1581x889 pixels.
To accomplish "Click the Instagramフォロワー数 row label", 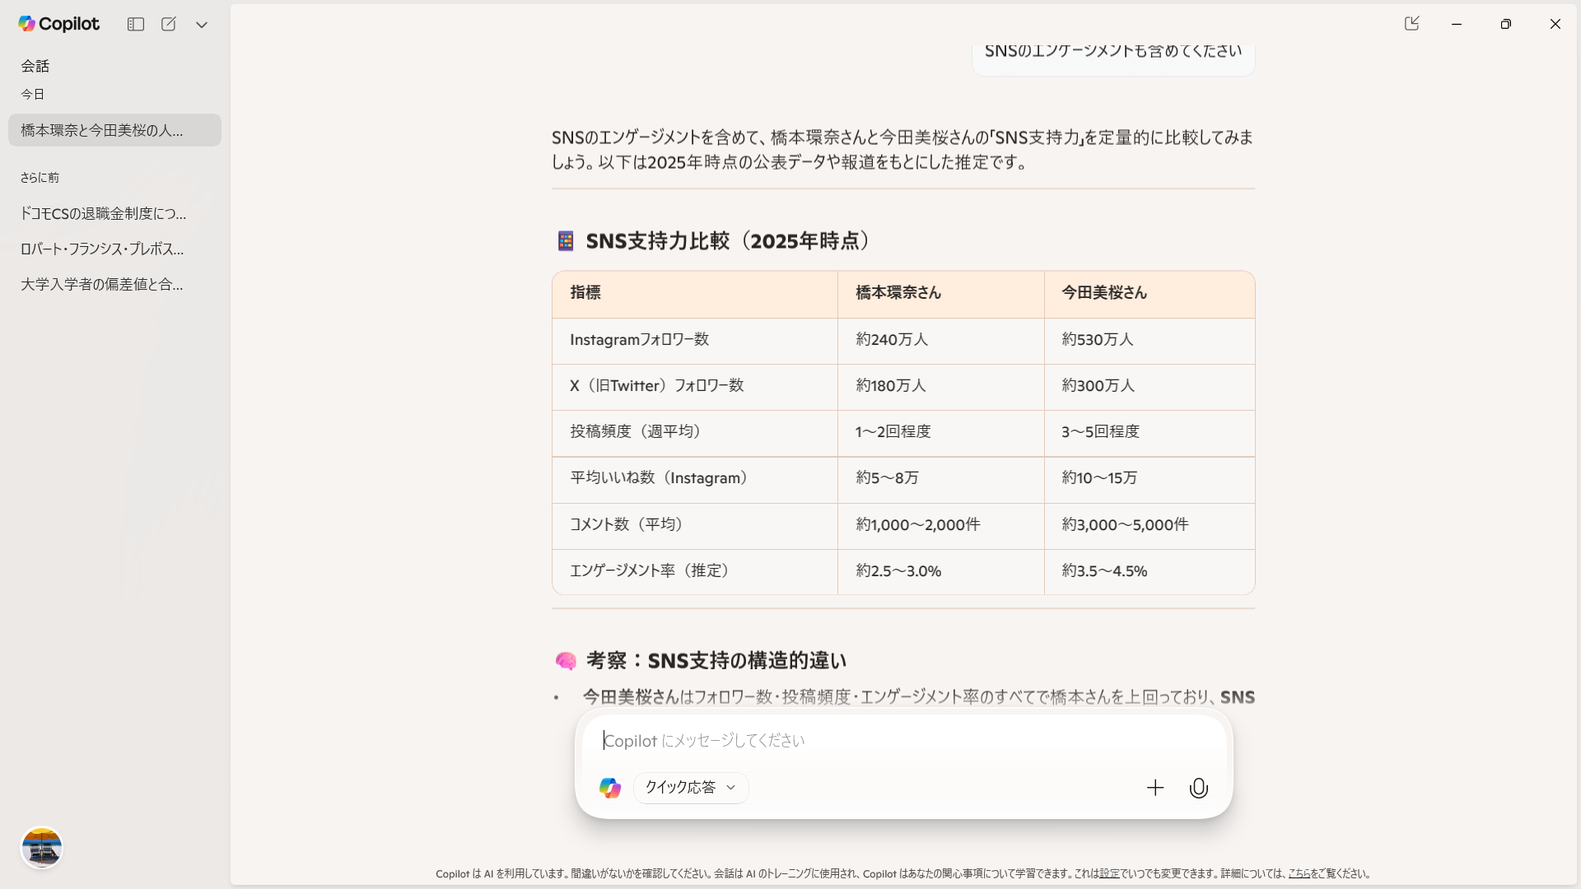I will 640,339.
